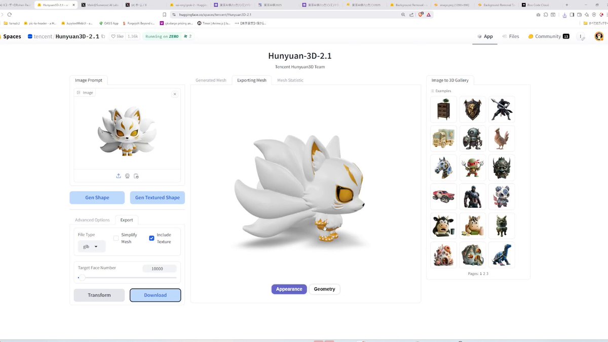
Task: Switch to the Advanced Options tab
Action: 92,220
